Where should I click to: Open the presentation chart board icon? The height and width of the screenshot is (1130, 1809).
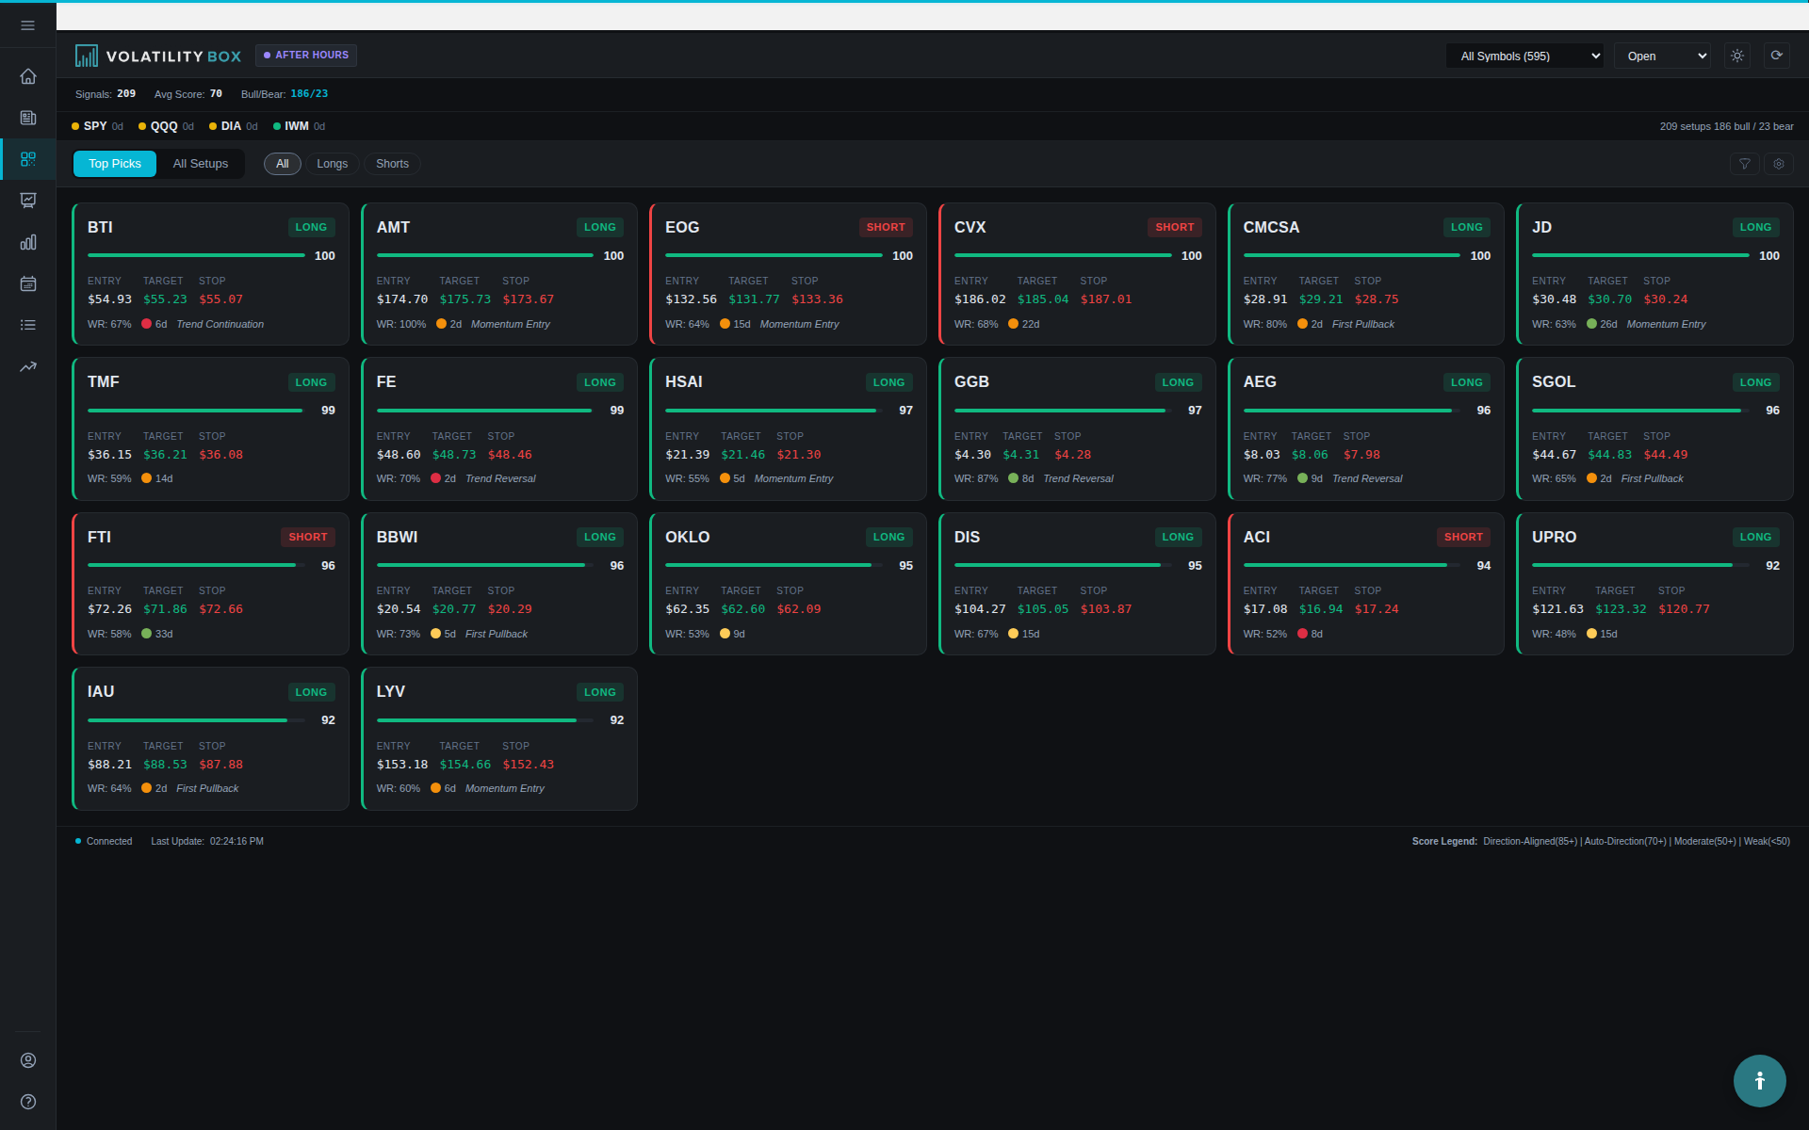(28, 201)
